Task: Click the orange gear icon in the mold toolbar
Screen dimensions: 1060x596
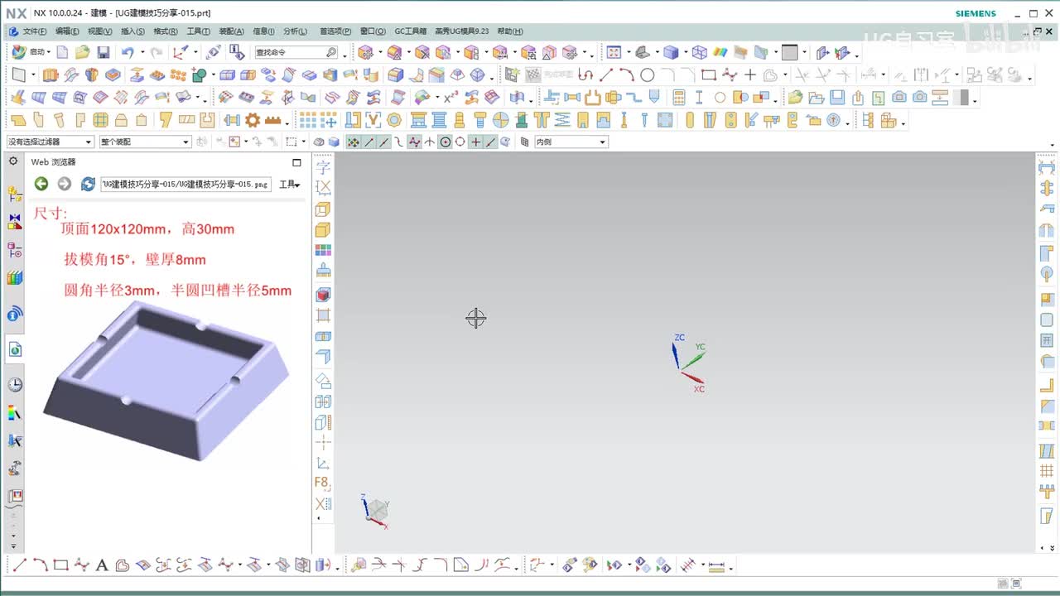Action: point(253,120)
